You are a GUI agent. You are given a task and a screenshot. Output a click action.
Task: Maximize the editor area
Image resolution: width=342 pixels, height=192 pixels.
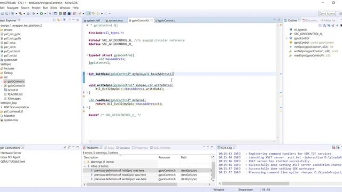(x=279, y=20)
